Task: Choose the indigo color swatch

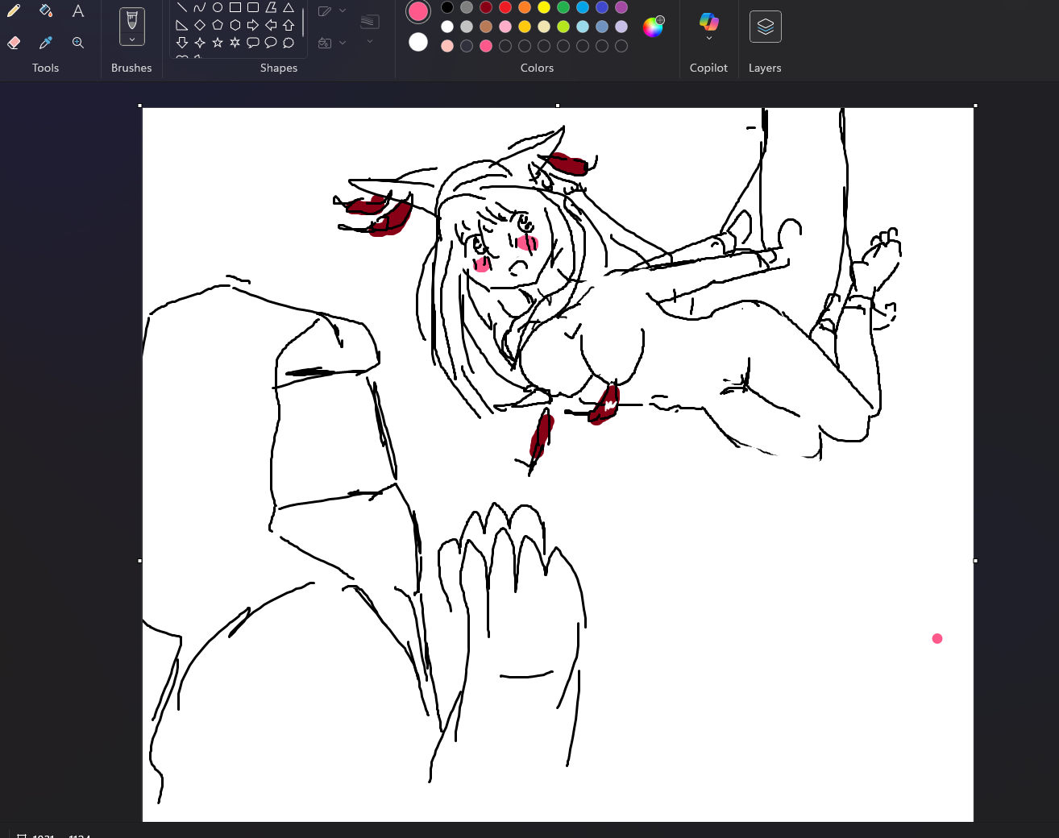Action: [602, 7]
